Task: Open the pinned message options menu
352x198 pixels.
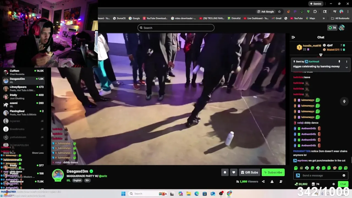Action: [346, 62]
